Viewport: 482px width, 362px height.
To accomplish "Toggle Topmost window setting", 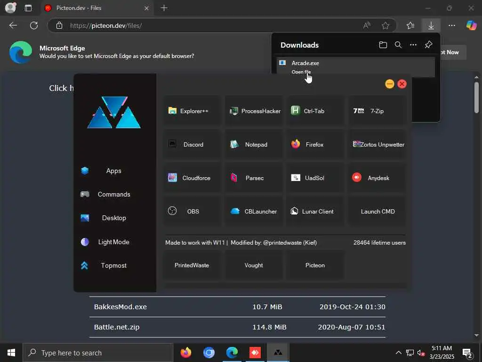I will click(x=114, y=265).
